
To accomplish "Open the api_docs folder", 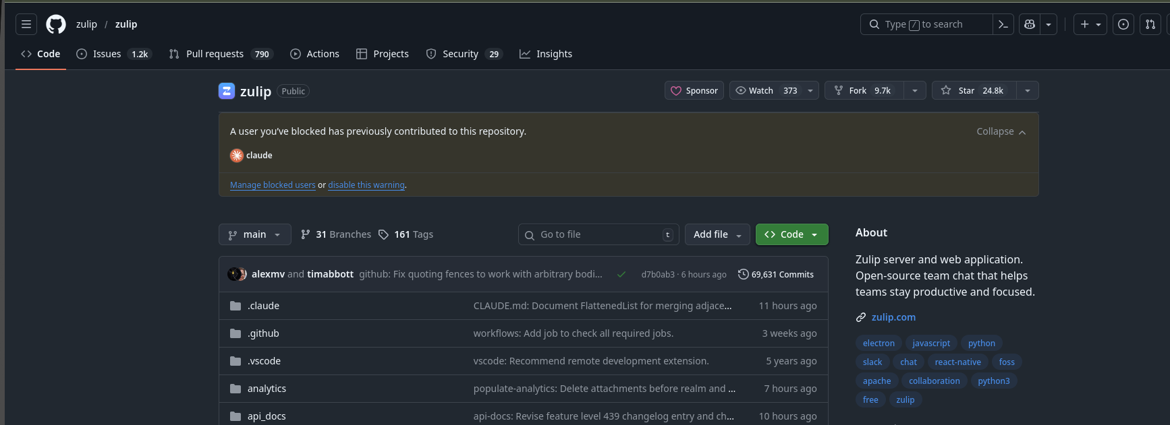I will click(x=267, y=416).
